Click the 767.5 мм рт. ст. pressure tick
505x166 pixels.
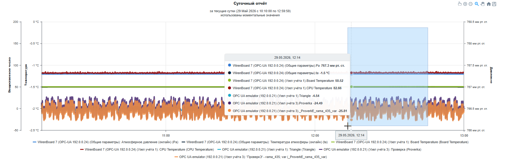(x=477, y=66)
